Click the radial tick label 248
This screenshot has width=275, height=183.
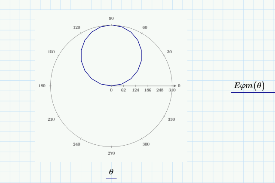[160, 90]
